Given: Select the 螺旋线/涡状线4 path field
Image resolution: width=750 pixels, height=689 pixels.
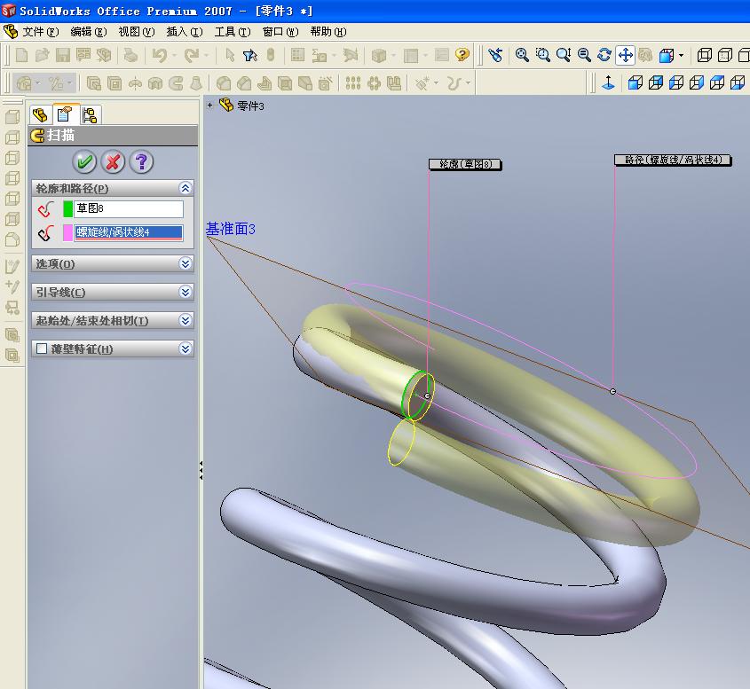Looking at the screenshot, I should point(129,232).
